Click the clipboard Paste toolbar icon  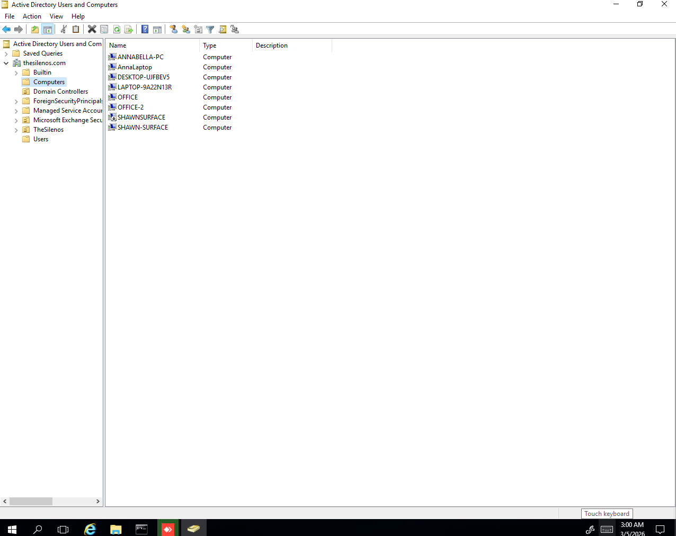(76, 29)
